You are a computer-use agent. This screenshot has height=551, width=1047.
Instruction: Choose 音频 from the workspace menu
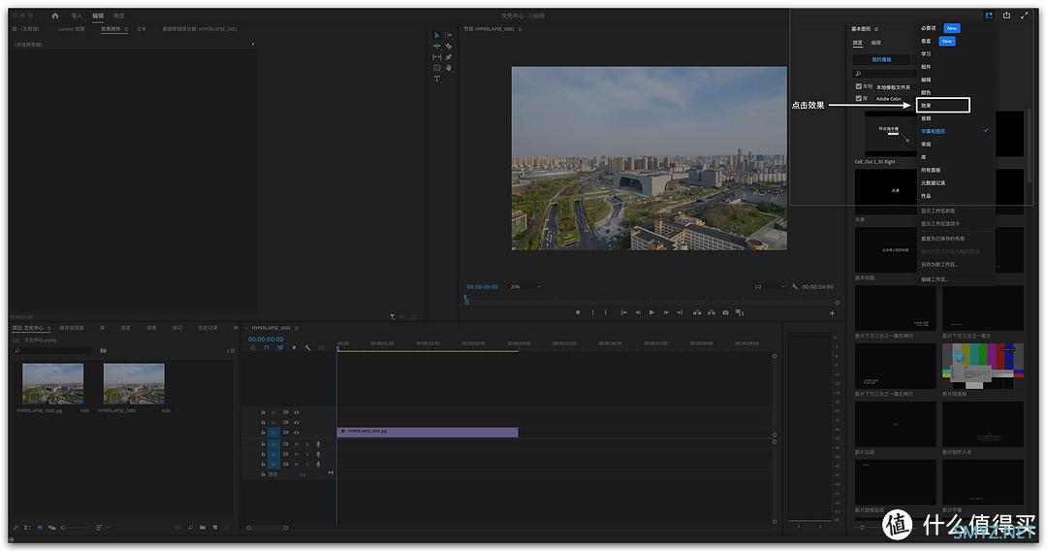[x=926, y=118]
